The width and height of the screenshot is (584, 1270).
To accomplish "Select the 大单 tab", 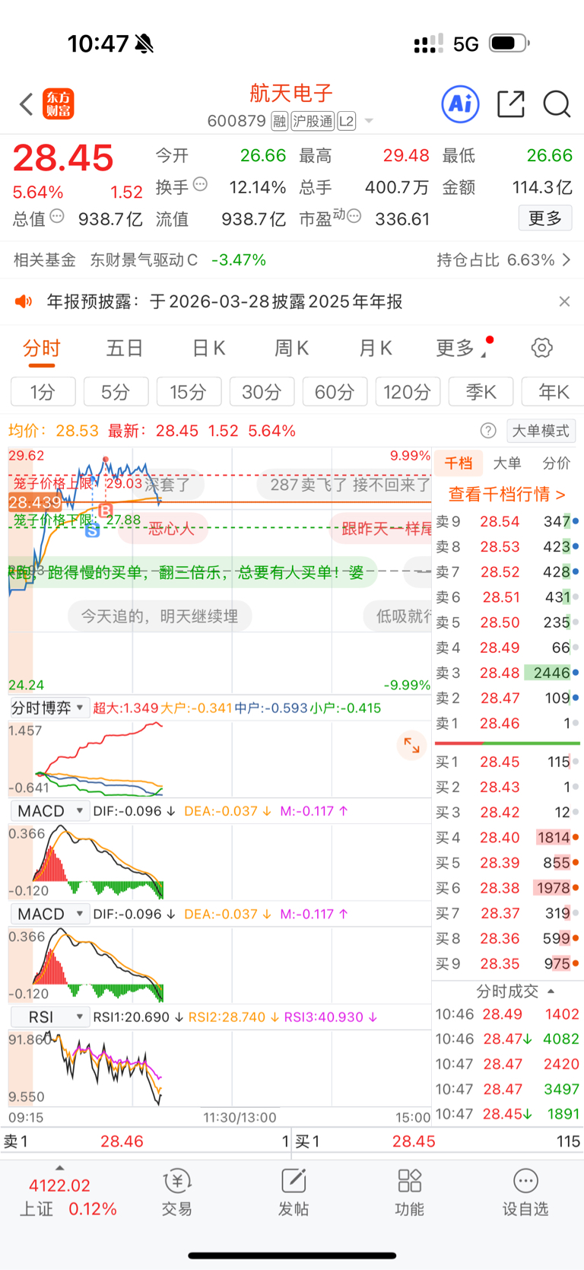I will tap(507, 463).
